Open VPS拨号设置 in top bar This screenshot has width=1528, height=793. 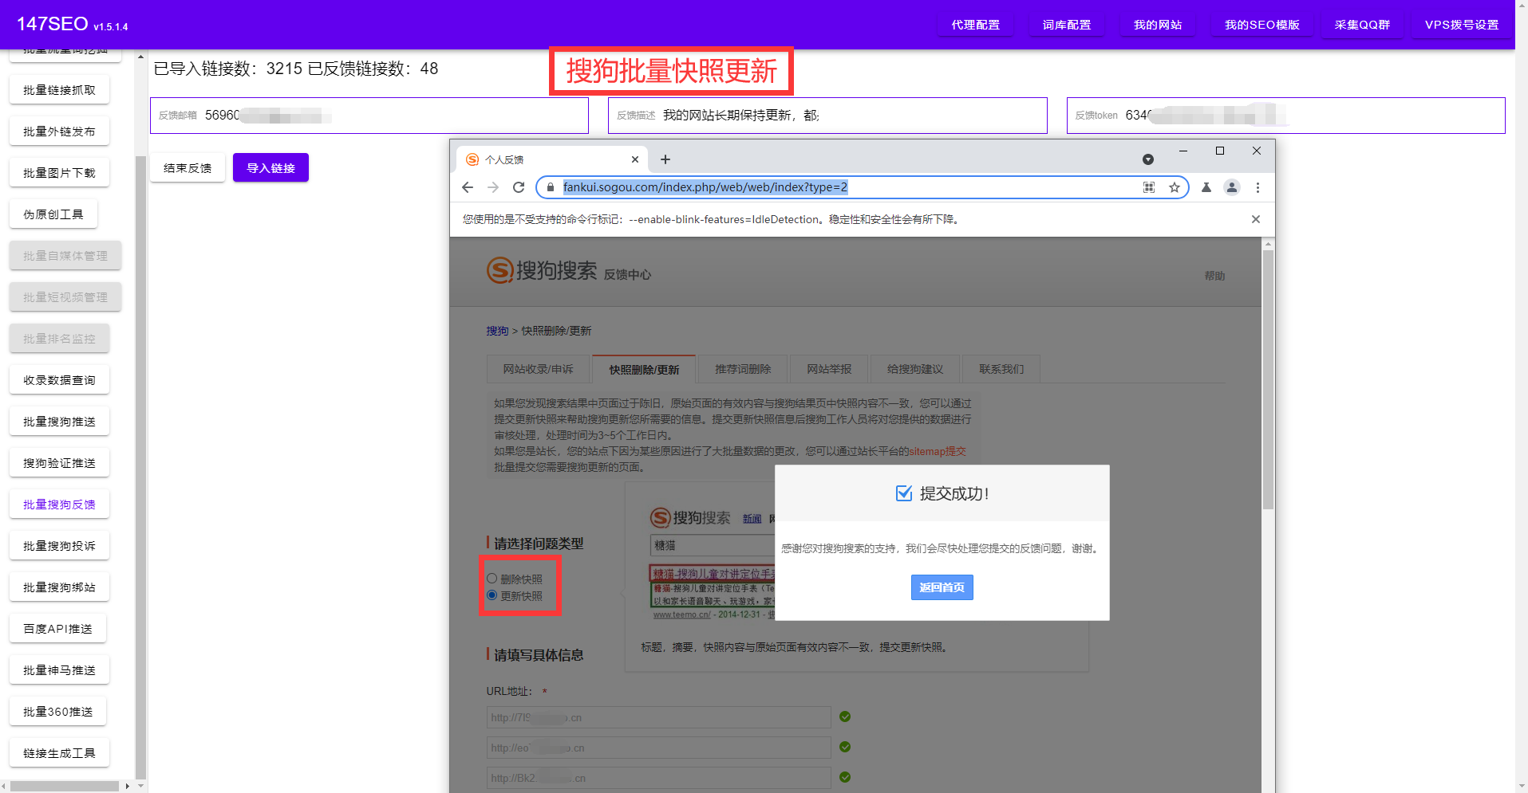point(1462,25)
